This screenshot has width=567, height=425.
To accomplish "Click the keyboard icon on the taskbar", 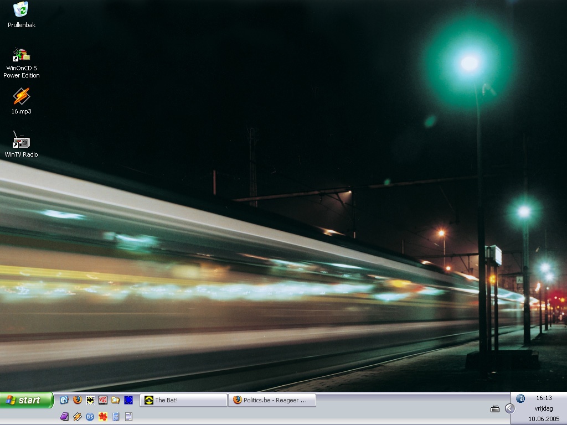I will 495,409.
